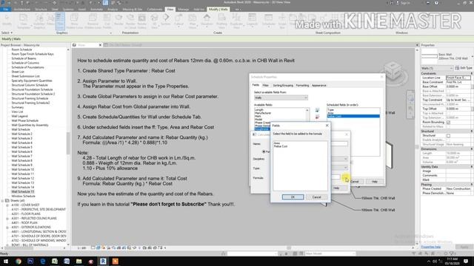Select 'Area' in the Fields dialog list
This screenshot has height=266, width=474.
(277, 143)
